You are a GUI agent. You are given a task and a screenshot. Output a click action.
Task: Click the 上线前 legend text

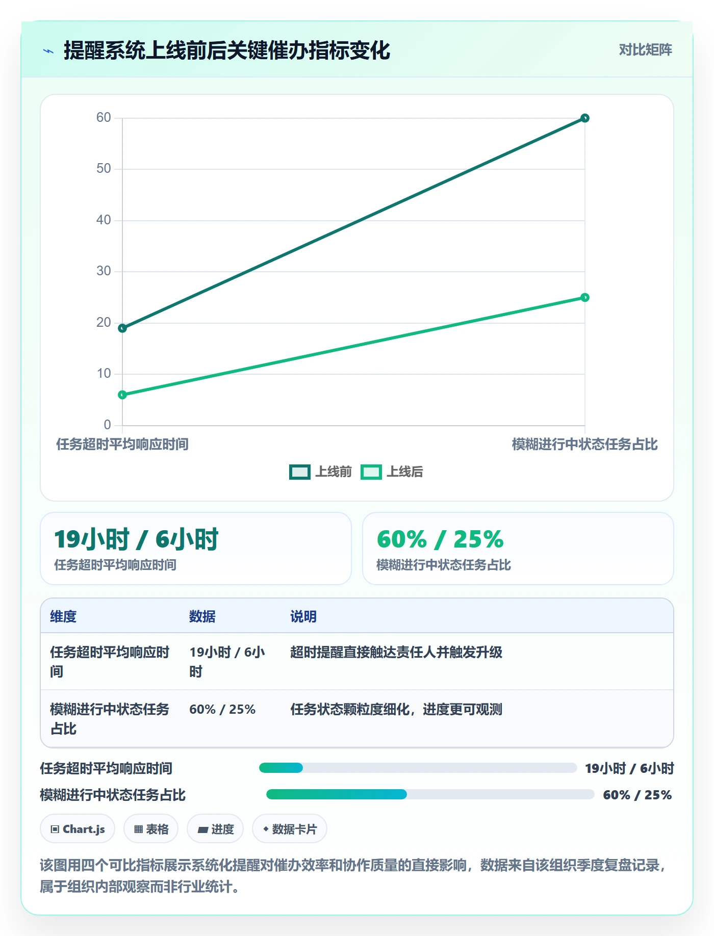tap(334, 472)
